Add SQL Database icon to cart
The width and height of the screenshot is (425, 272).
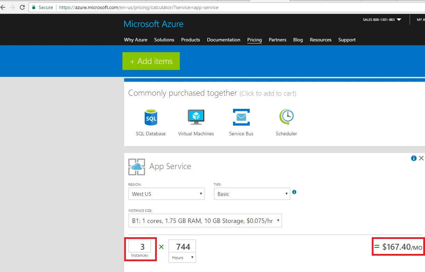[151, 117]
